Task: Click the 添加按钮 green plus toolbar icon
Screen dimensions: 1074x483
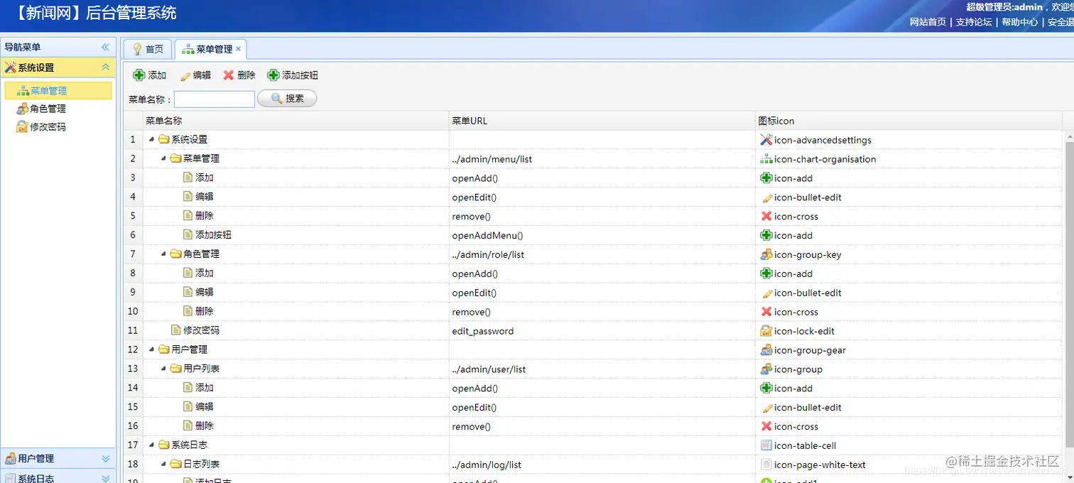Action: tap(273, 75)
